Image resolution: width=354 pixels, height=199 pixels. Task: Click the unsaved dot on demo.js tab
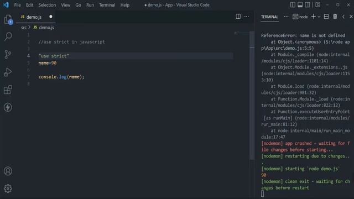pyautogui.click(x=51, y=17)
